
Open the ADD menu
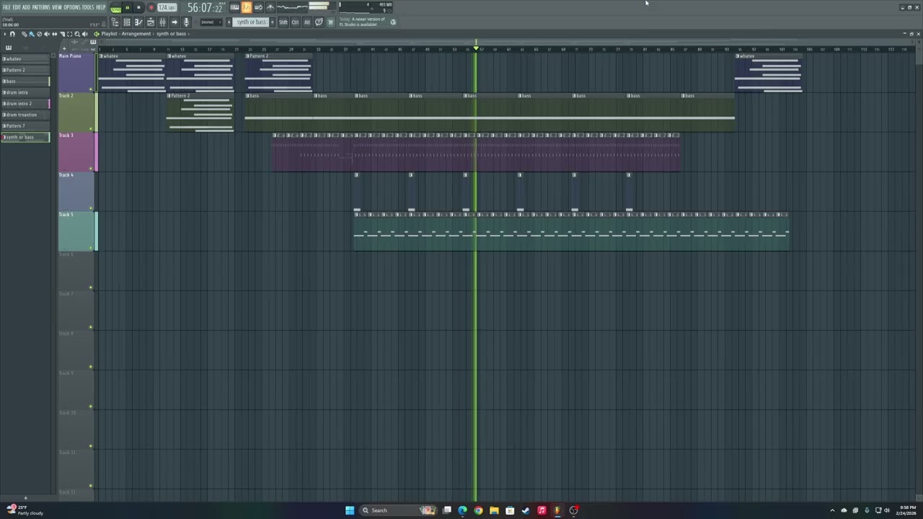pos(26,7)
